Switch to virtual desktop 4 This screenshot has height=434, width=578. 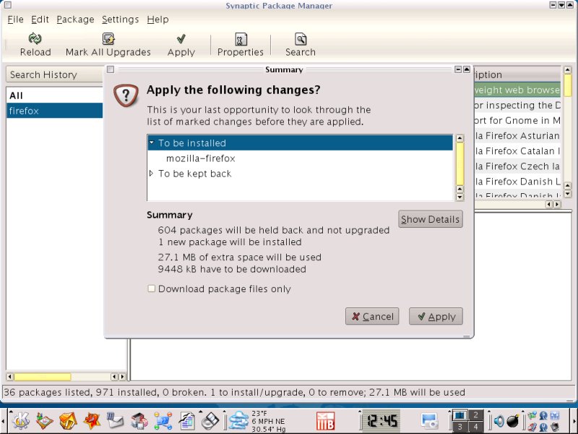(x=475, y=427)
